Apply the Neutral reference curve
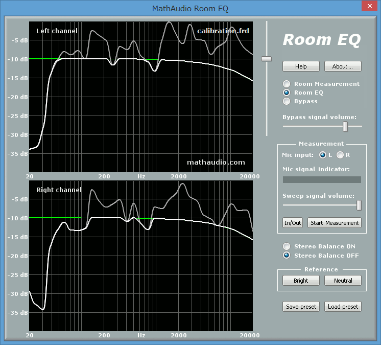 [x=343, y=280]
